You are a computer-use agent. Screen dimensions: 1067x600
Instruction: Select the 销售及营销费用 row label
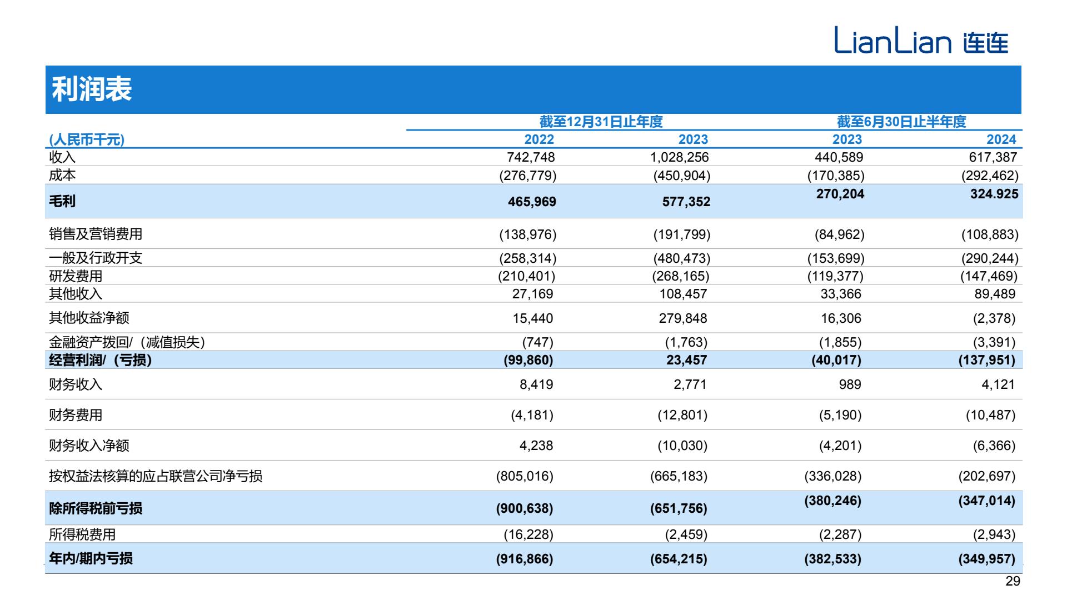(x=96, y=234)
